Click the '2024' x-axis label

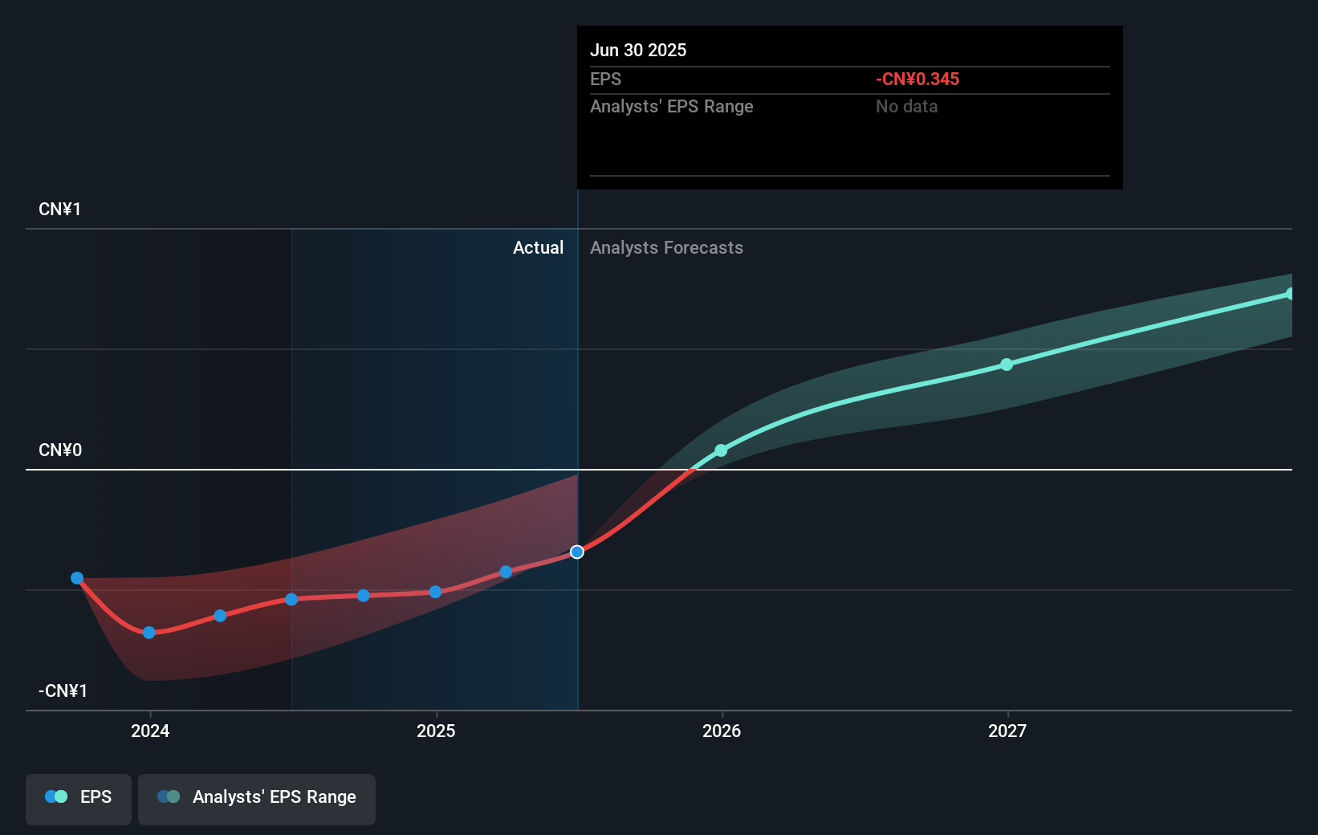click(150, 731)
